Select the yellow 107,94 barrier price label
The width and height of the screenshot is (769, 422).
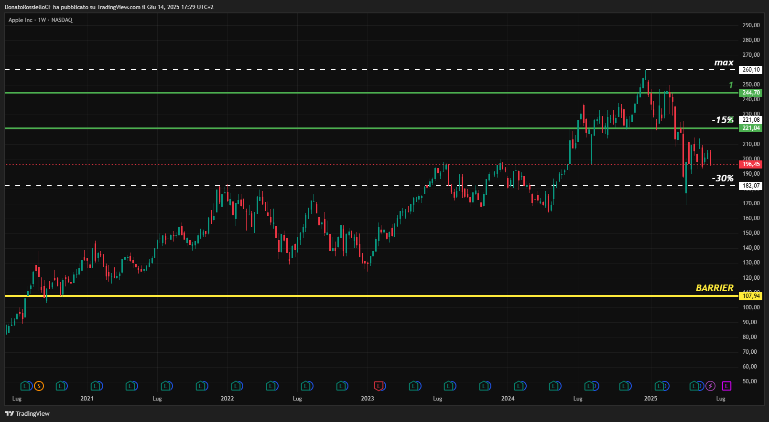tap(751, 296)
